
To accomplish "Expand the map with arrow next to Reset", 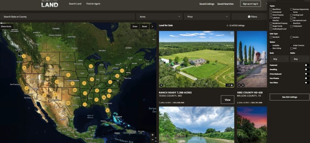I will pyautogui.click(x=152, y=27).
